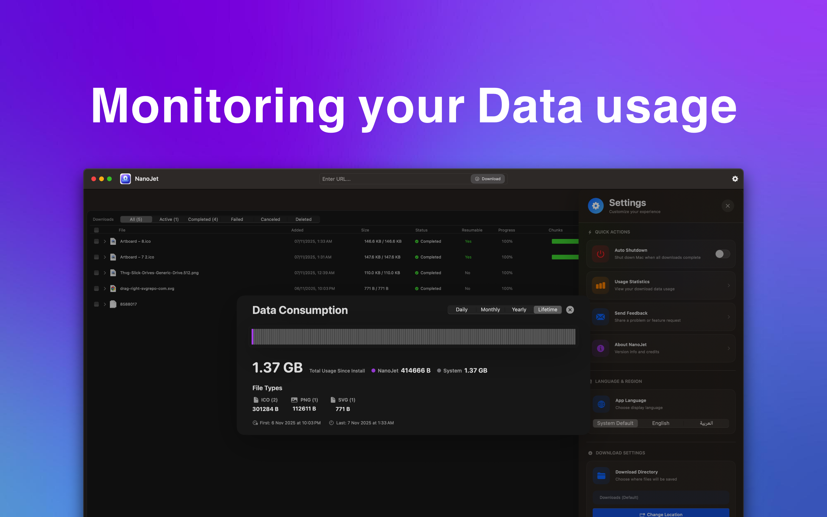
Task: Click the Enter URL input field
Action: tap(395, 179)
